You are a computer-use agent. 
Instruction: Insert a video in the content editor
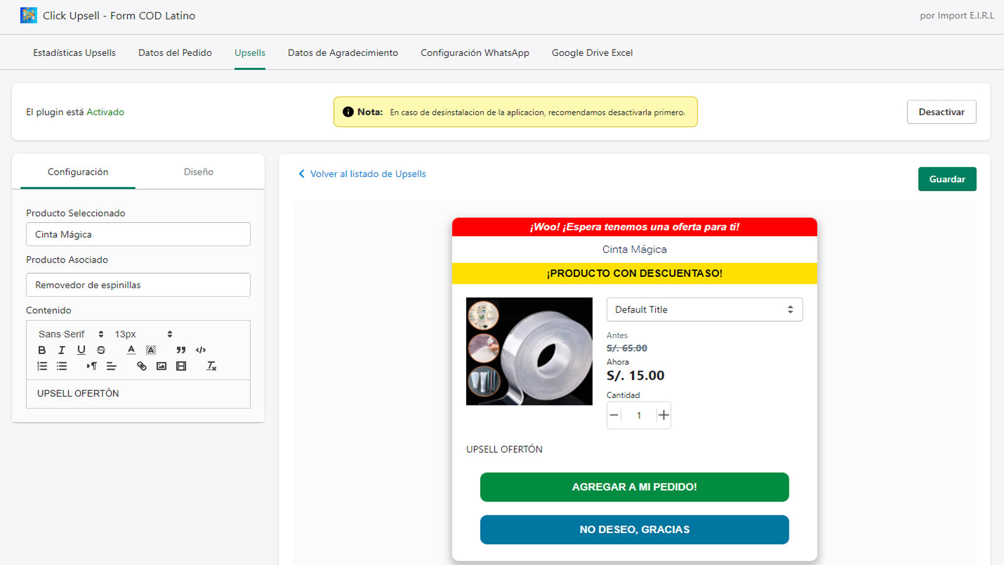pos(181,366)
